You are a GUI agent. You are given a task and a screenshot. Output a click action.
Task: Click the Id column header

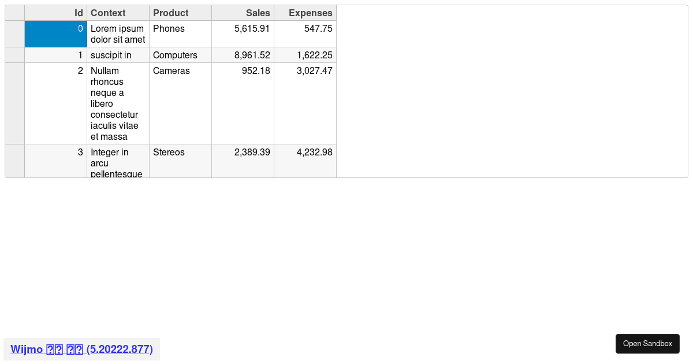point(56,13)
